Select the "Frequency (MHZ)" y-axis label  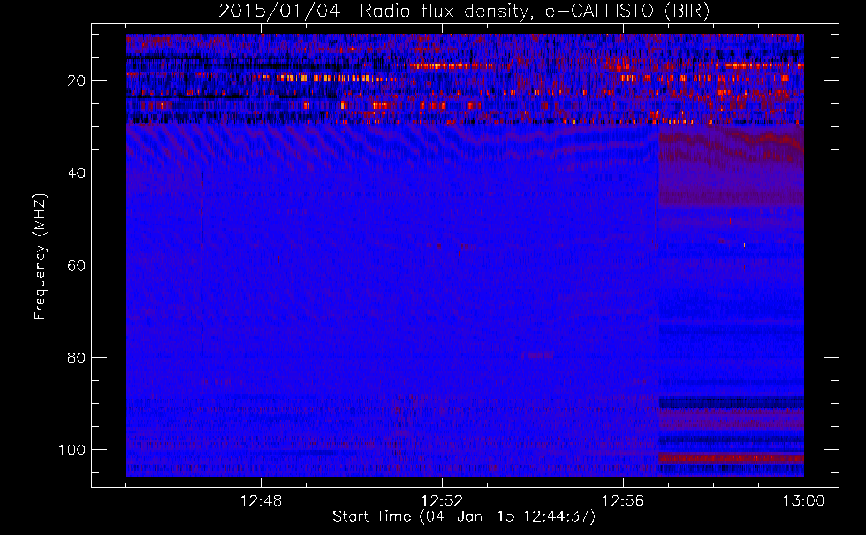coord(40,257)
